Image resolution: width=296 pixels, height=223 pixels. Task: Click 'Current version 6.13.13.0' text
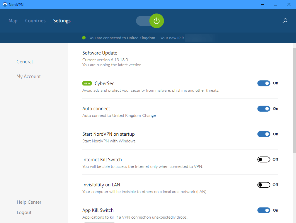coord(105,60)
